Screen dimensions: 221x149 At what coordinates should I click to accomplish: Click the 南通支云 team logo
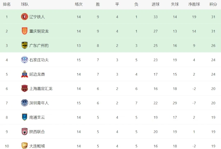(24, 117)
